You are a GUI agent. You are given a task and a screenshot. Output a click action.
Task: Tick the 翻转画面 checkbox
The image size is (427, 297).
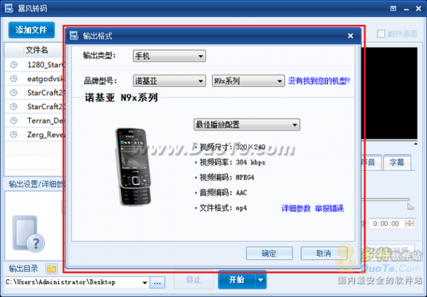[x=381, y=33]
